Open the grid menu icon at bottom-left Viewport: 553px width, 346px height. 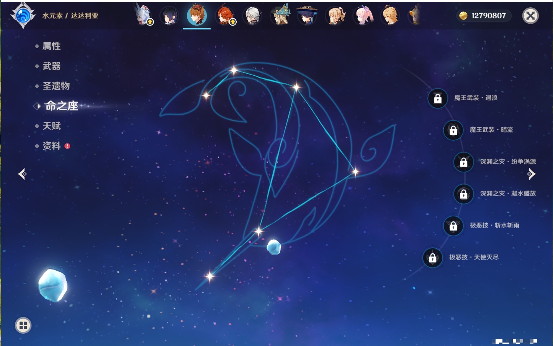point(23,325)
